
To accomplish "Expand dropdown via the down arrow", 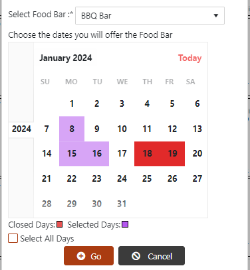I will coord(216,15).
